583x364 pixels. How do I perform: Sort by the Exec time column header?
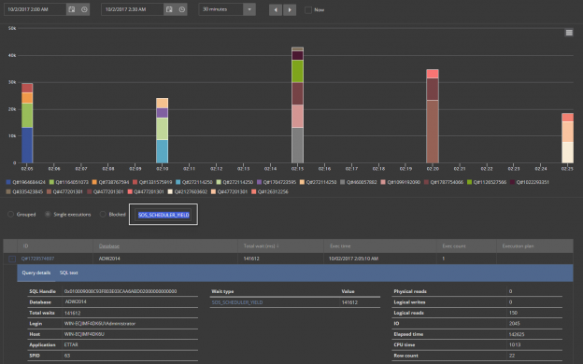340,245
